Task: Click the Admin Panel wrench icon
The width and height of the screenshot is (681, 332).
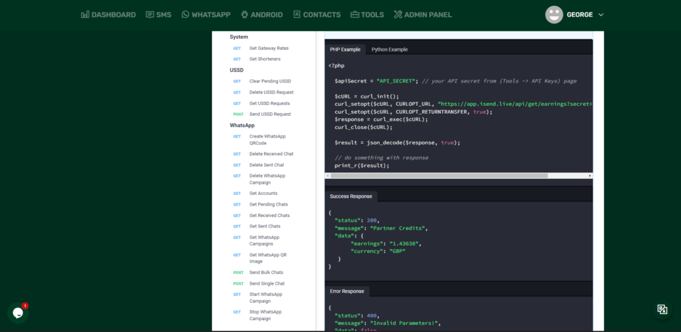Action: point(398,15)
